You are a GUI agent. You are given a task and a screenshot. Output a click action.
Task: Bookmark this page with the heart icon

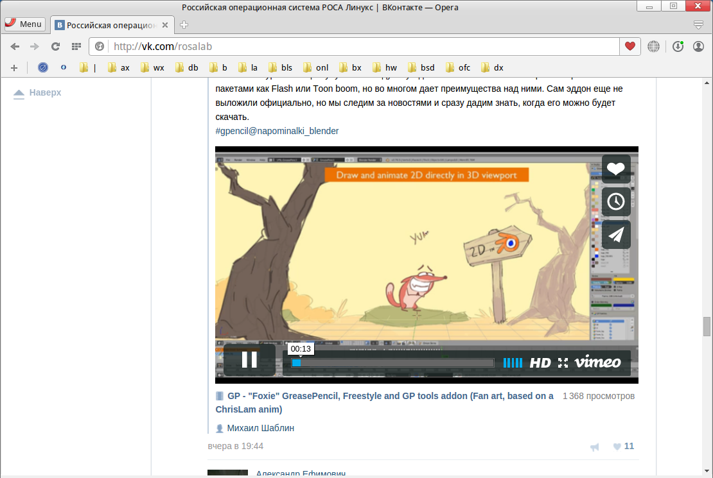(x=630, y=46)
